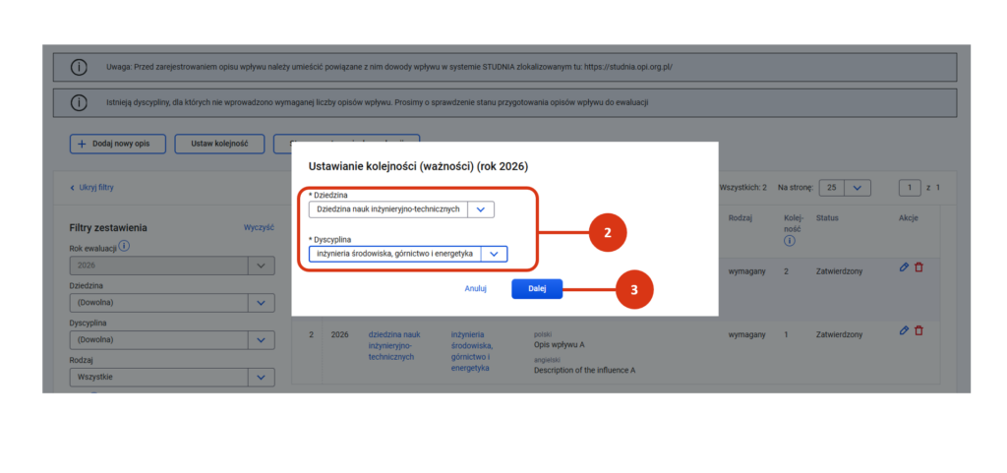
Task: Expand the Dyscyplina filter in the sidebar
Action: click(260, 339)
